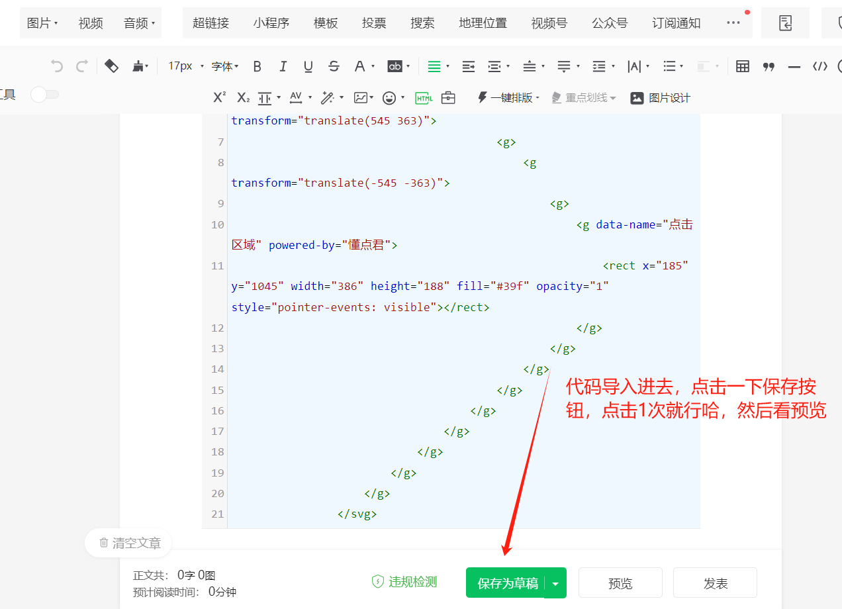Insert a horizontal divider line

[x=794, y=66]
